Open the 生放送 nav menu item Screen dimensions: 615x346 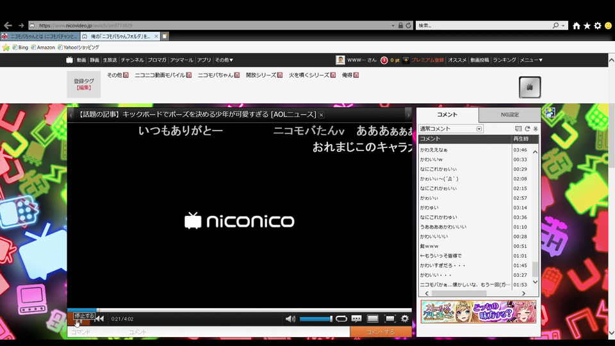click(110, 60)
